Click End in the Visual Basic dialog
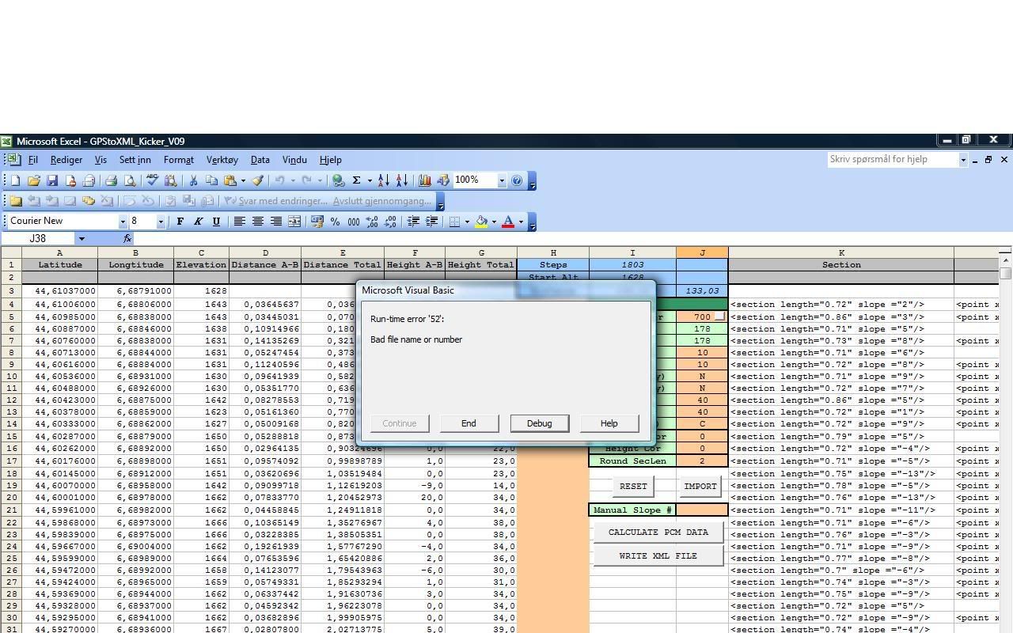Image resolution: width=1013 pixels, height=633 pixels. (469, 423)
